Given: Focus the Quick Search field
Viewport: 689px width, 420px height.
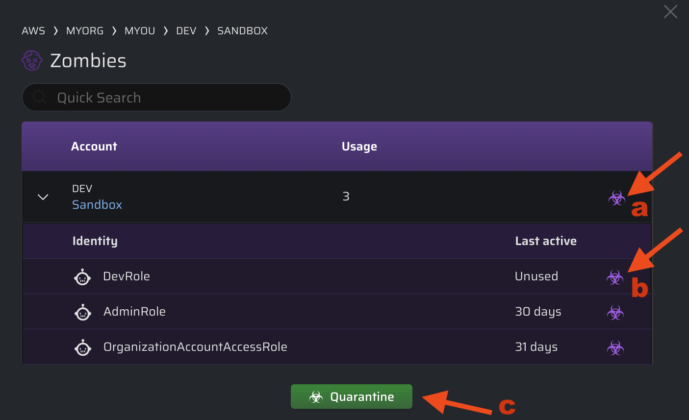Looking at the screenshot, I should tap(156, 97).
